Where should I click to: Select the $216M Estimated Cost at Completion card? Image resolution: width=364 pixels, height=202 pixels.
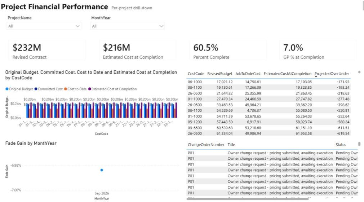pos(137,50)
